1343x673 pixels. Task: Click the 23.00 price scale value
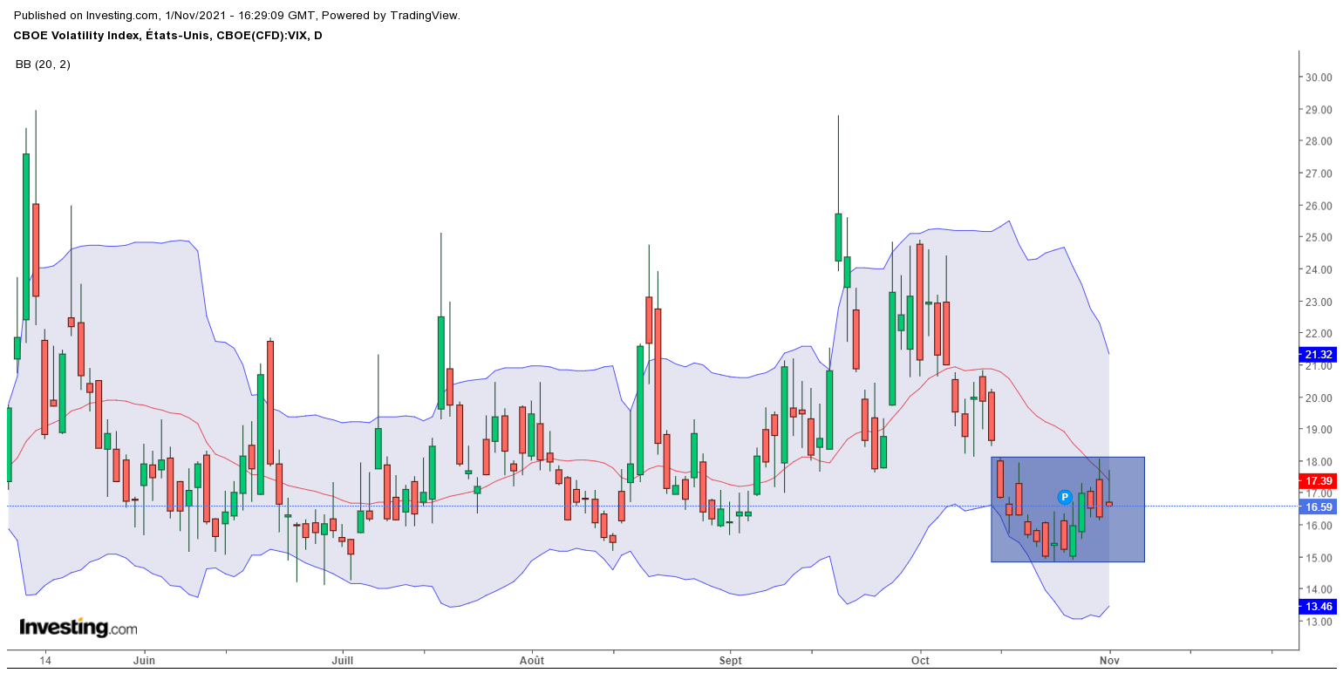point(1318,302)
